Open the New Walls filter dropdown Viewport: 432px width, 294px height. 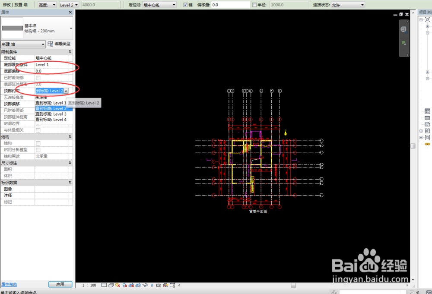click(x=23, y=44)
